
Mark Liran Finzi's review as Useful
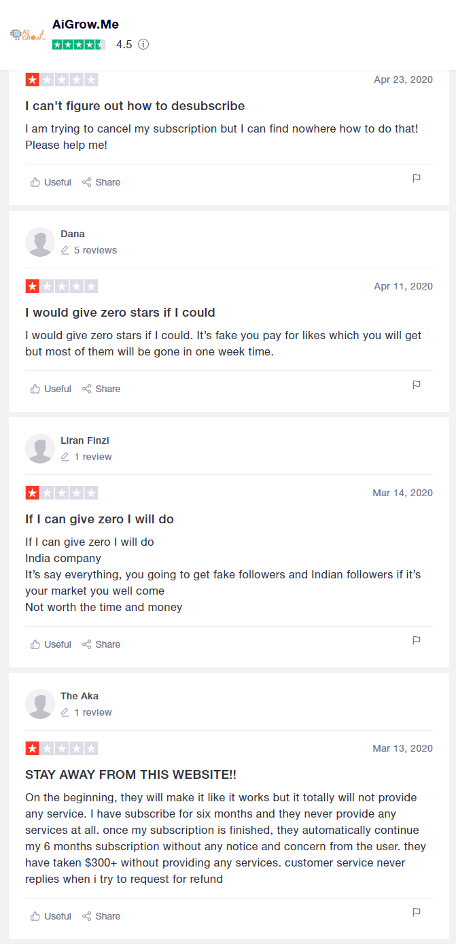51,644
